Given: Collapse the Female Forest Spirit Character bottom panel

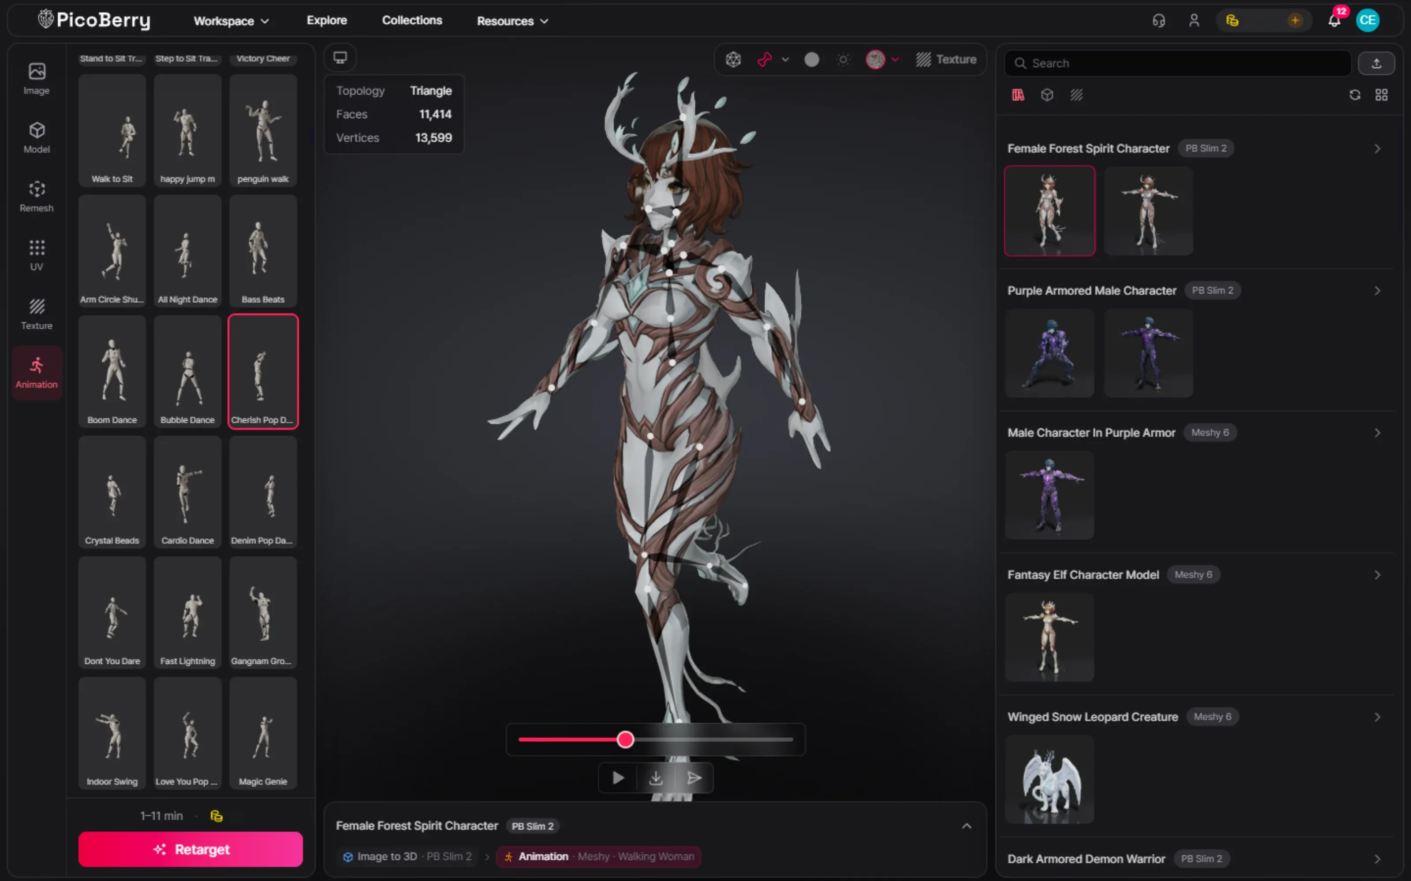Looking at the screenshot, I should tap(967, 825).
